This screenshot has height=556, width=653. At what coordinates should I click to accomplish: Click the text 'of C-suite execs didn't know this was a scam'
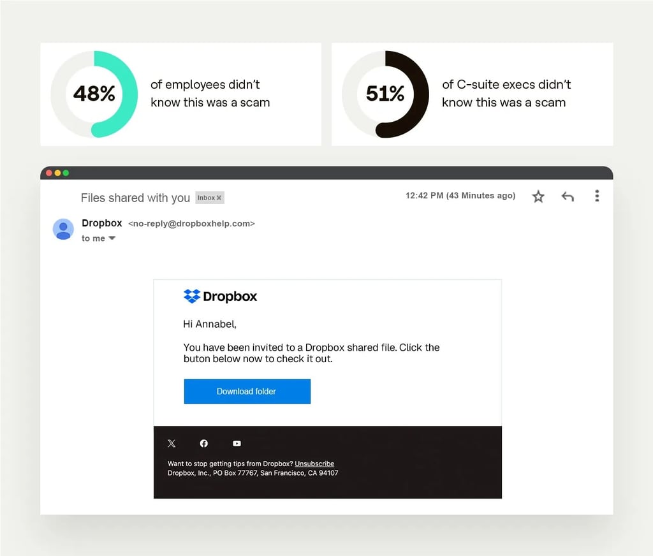point(506,93)
